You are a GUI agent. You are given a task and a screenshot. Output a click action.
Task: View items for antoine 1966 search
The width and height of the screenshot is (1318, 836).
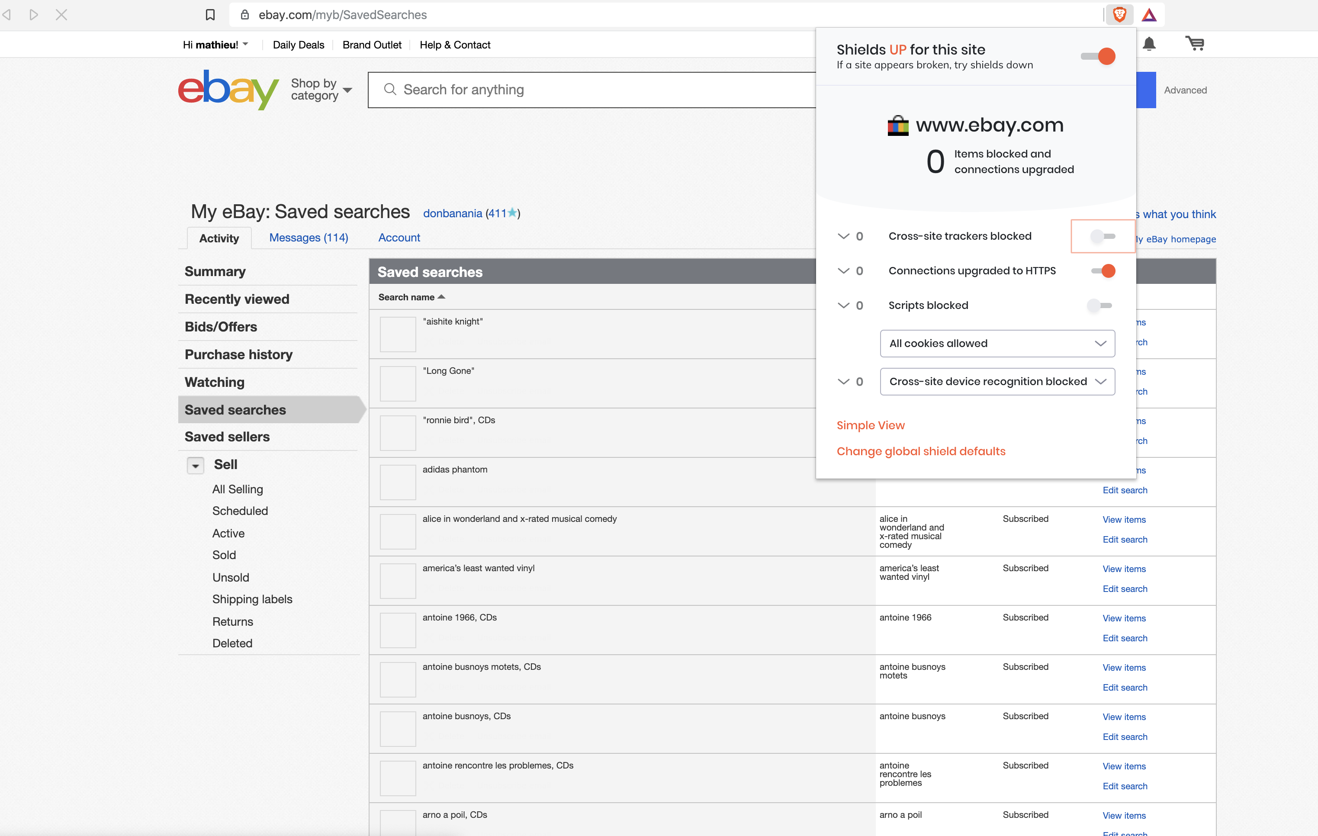[1124, 618]
